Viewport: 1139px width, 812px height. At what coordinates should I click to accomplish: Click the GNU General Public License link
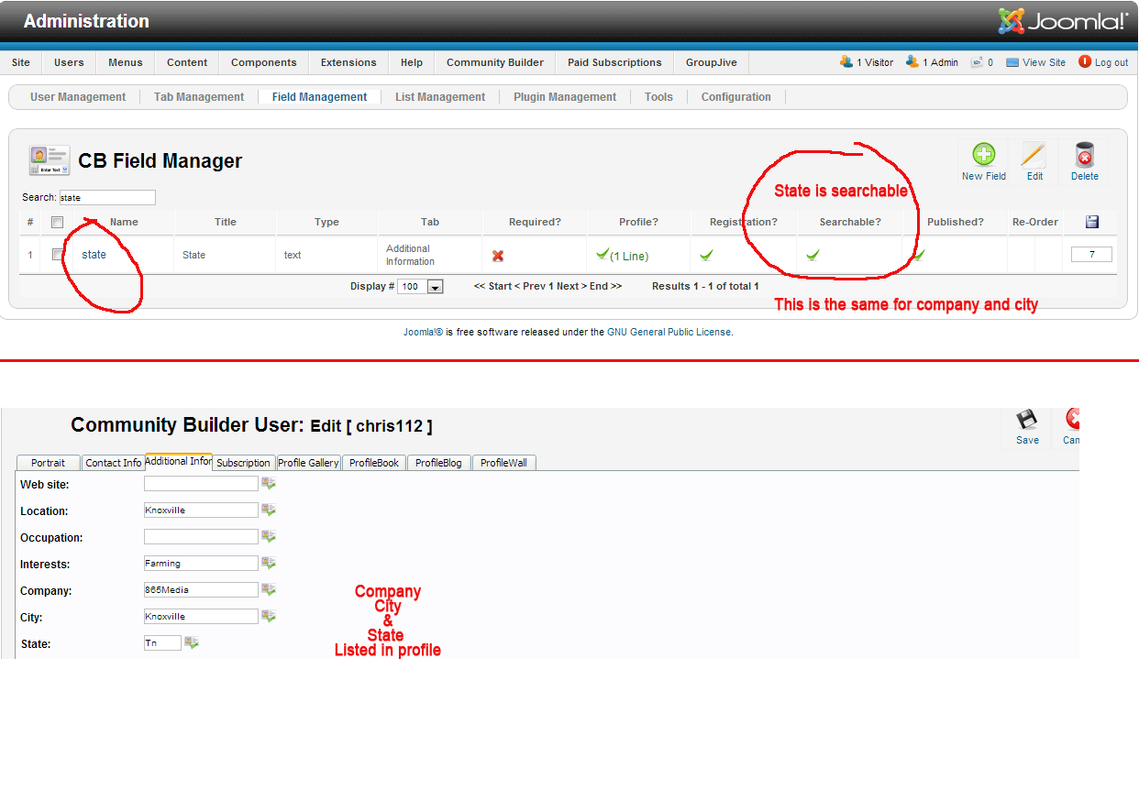pyautogui.click(x=669, y=332)
